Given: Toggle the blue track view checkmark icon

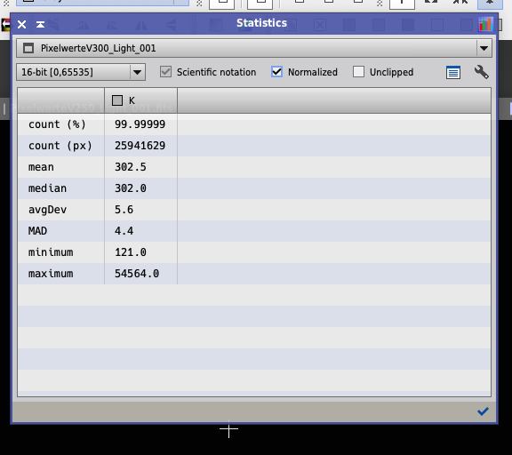Looking at the screenshot, I should 483,411.
